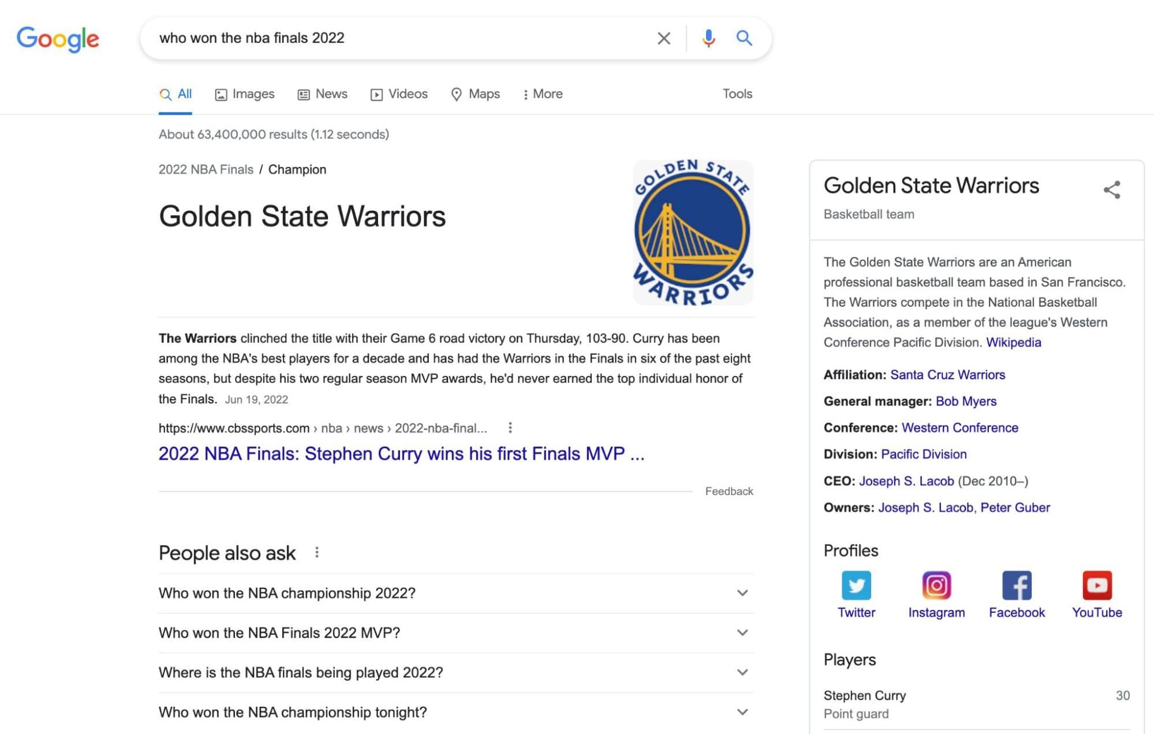
Task: Open the Santa Cruz Warriors affiliation link
Action: [947, 375]
